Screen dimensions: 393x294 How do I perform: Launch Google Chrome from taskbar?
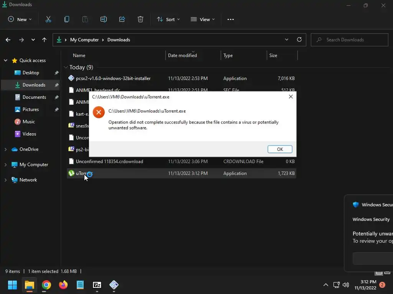[x=46, y=285]
